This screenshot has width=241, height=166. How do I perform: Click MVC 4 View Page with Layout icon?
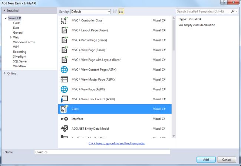(x=65, y=60)
